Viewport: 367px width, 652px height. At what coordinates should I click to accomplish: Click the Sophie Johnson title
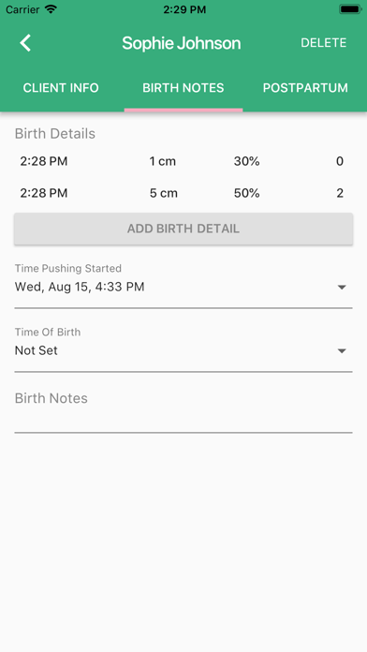coord(182,43)
